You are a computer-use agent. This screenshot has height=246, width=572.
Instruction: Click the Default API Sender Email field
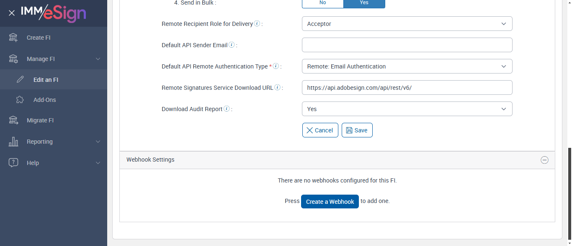(x=407, y=45)
